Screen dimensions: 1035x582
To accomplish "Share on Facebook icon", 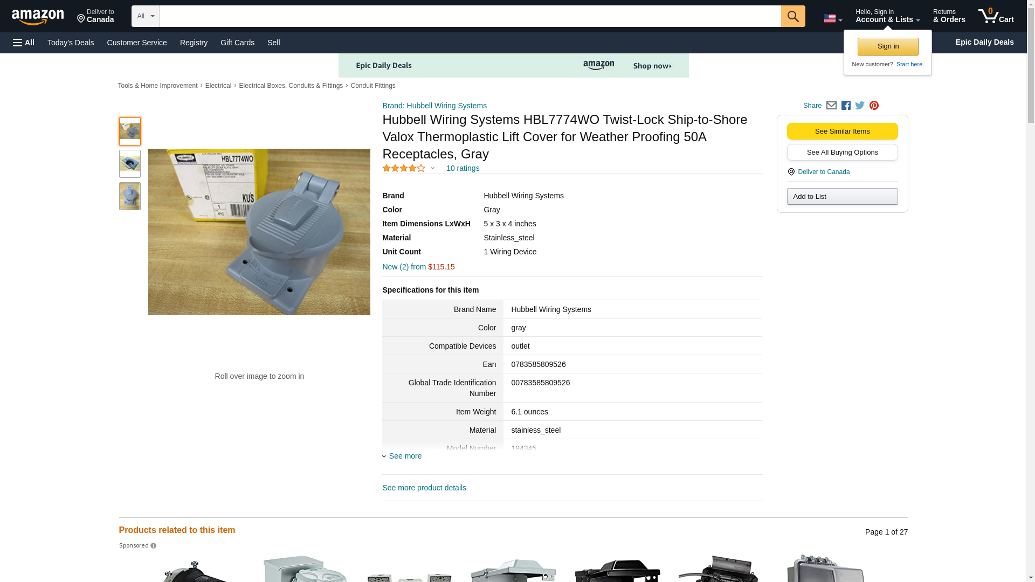I will point(846,106).
